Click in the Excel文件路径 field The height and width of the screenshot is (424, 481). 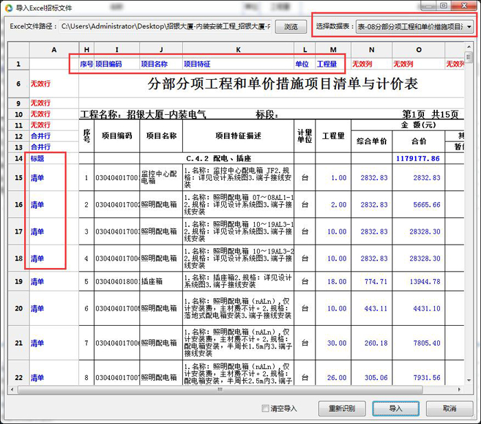coord(165,26)
